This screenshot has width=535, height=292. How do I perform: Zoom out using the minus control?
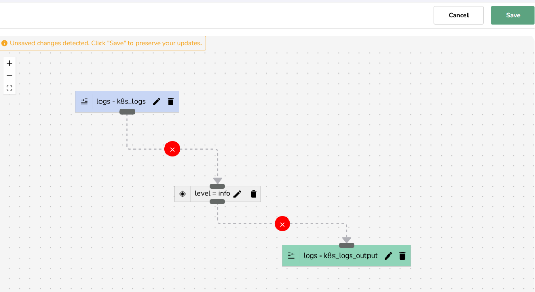(x=9, y=75)
